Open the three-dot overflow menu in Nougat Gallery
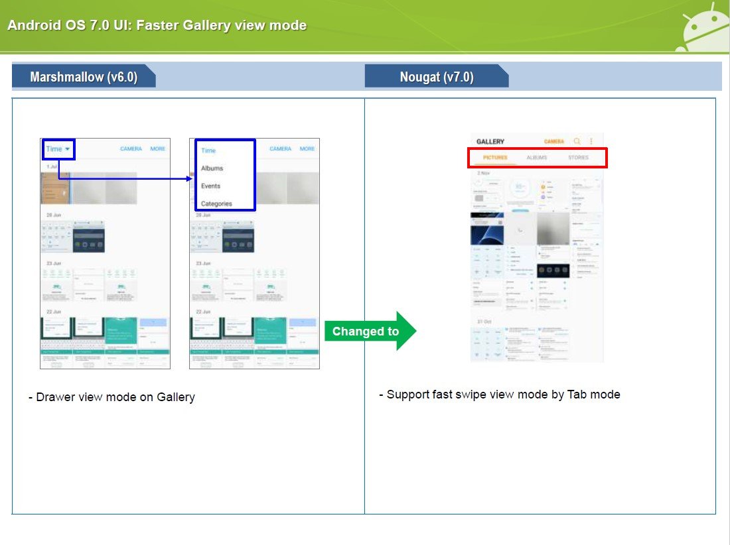The width and height of the screenshot is (730, 545). click(591, 141)
